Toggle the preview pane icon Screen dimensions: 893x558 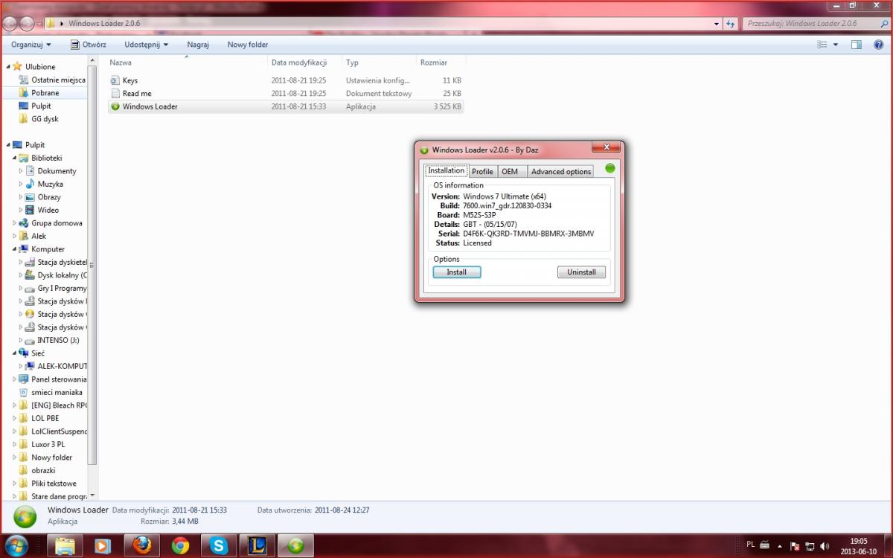[x=857, y=45]
